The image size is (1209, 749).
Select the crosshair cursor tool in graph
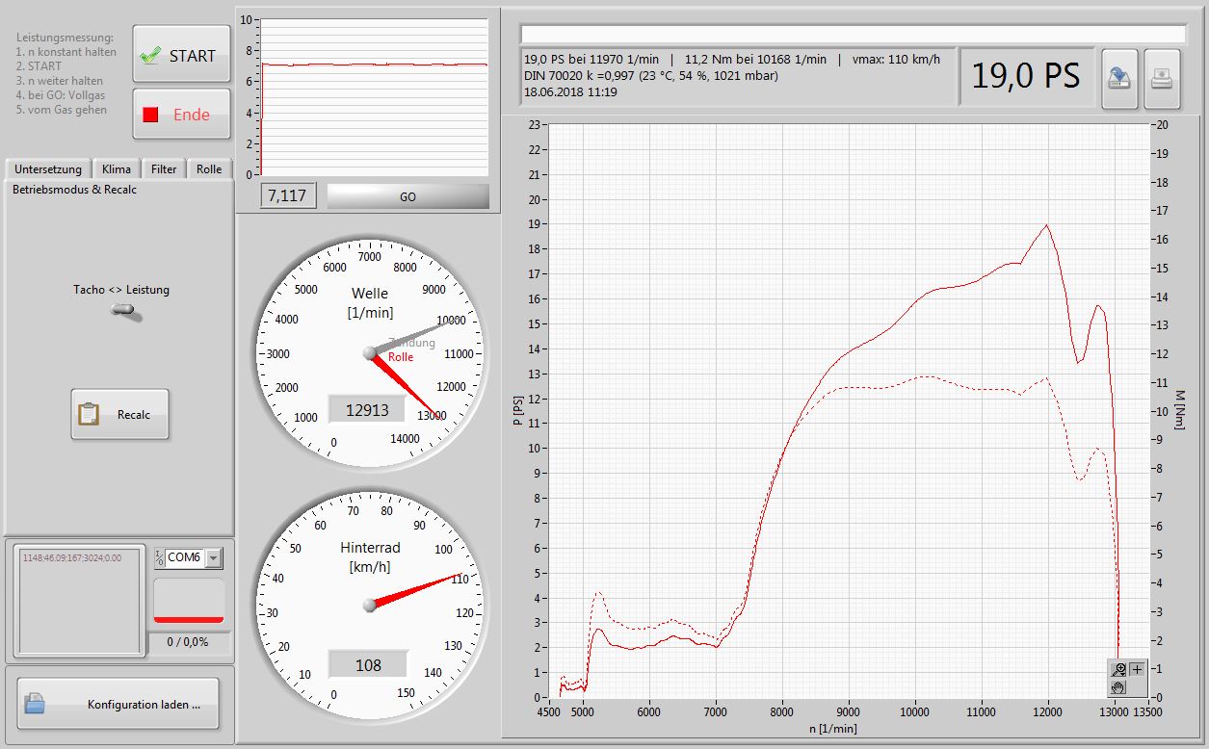point(1137,670)
